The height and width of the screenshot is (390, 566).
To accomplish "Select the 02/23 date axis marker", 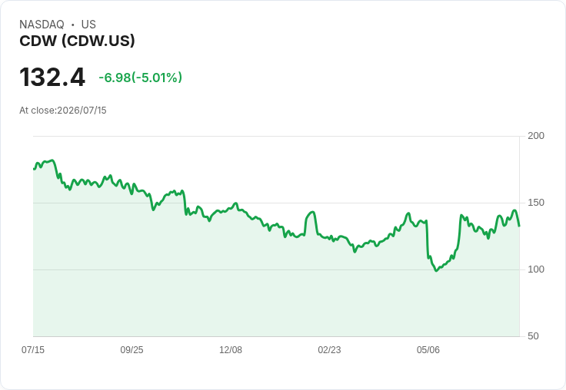I will [x=329, y=349].
